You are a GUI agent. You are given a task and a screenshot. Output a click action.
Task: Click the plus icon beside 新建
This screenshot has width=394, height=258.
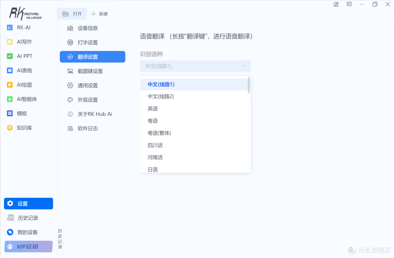[93, 14]
